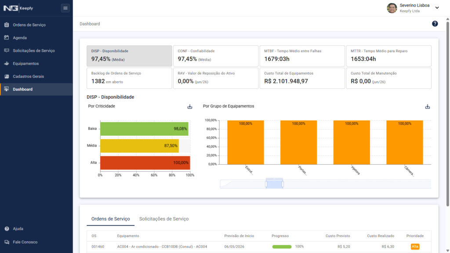Click the Dashboard monitor icon
The width and height of the screenshot is (450, 253).
[7, 89]
